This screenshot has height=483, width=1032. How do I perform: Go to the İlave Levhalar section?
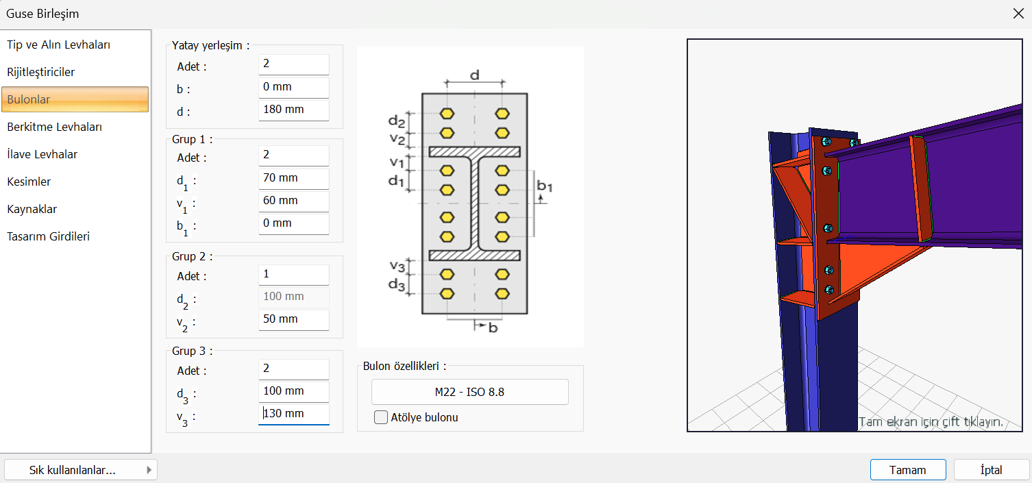[42, 154]
